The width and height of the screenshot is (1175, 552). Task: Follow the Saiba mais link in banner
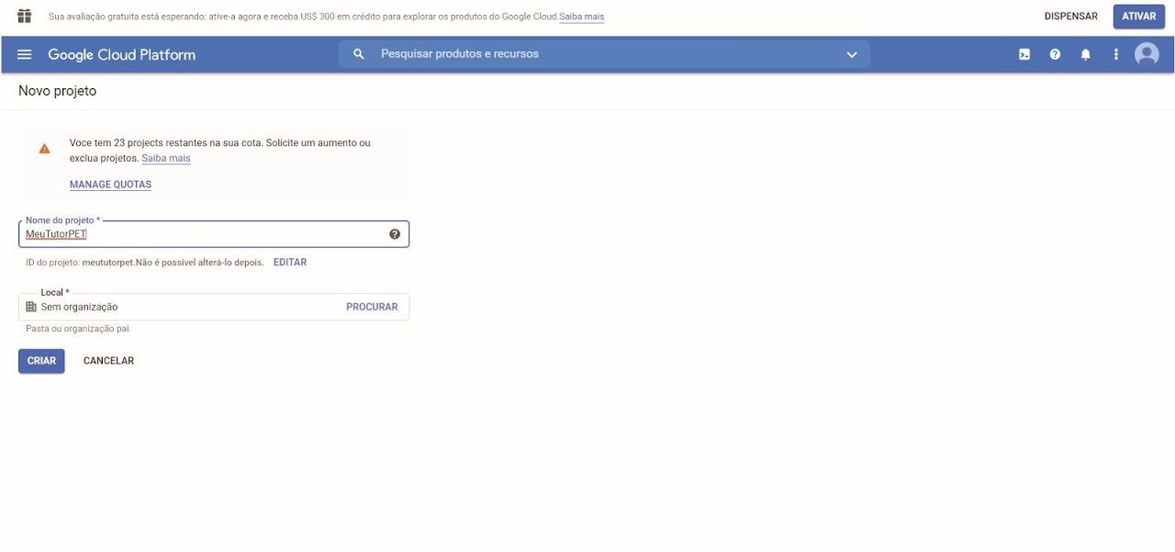(x=581, y=17)
